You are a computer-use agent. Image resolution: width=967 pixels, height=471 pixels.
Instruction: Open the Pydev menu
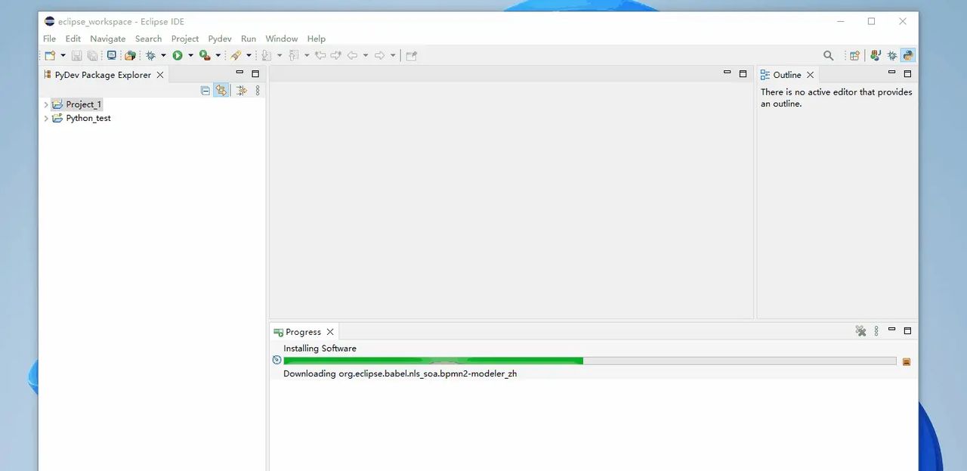[220, 39]
